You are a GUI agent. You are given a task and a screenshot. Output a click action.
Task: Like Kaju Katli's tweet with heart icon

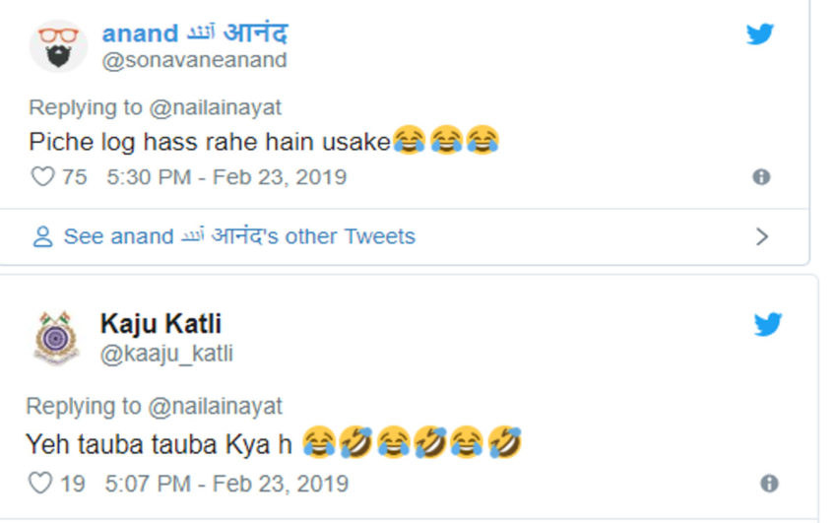pyautogui.click(x=40, y=485)
